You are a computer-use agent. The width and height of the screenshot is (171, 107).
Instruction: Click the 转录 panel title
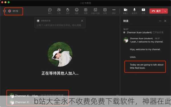(126, 21)
